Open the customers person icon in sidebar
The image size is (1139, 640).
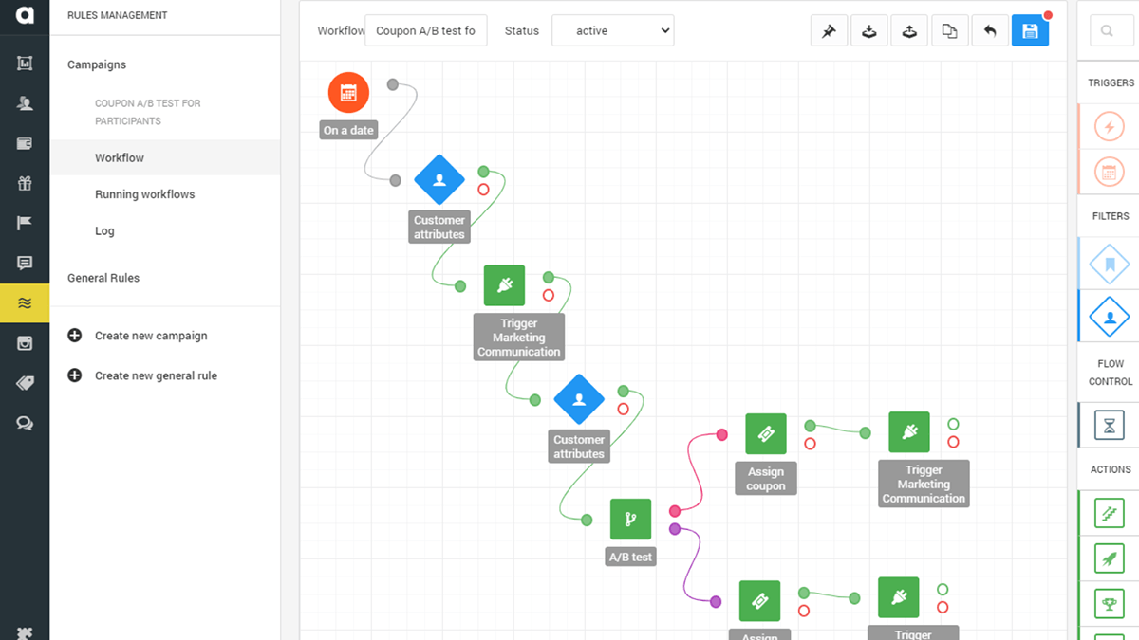pyautogui.click(x=25, y=104)
